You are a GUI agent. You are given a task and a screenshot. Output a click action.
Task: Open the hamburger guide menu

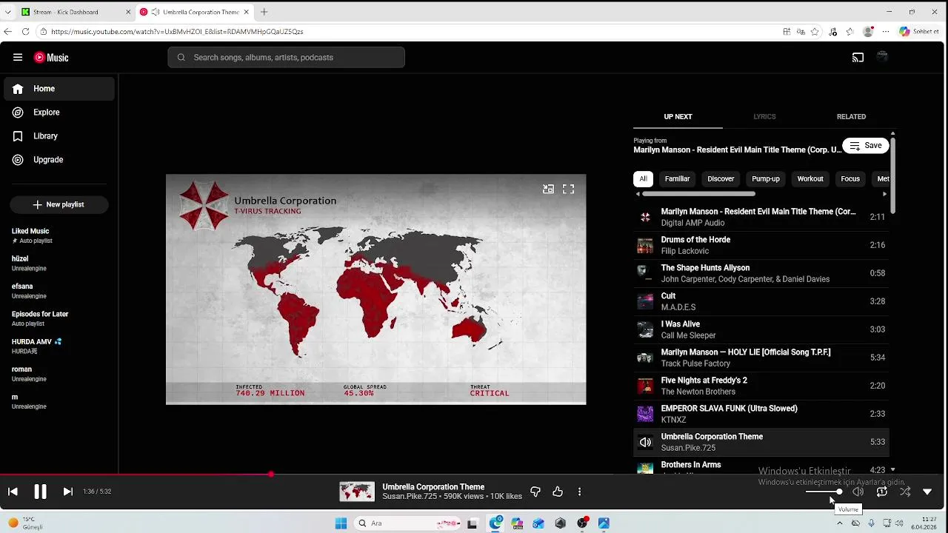tap(18, 57)
